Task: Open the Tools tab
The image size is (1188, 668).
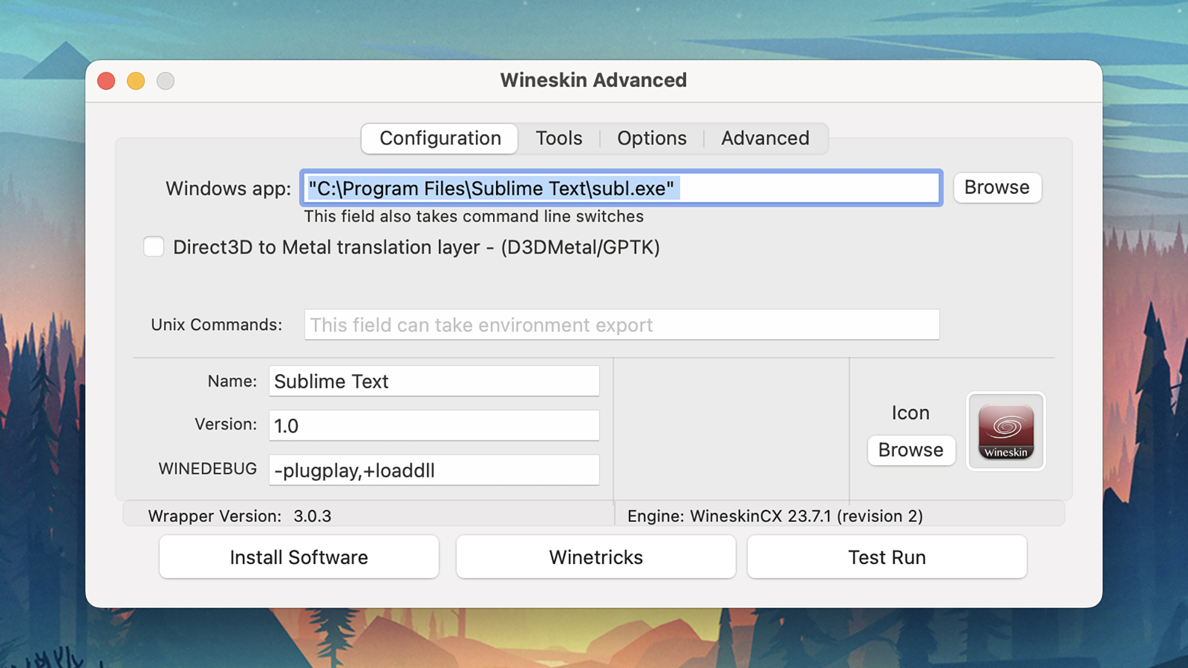Action: click(559, 138)
